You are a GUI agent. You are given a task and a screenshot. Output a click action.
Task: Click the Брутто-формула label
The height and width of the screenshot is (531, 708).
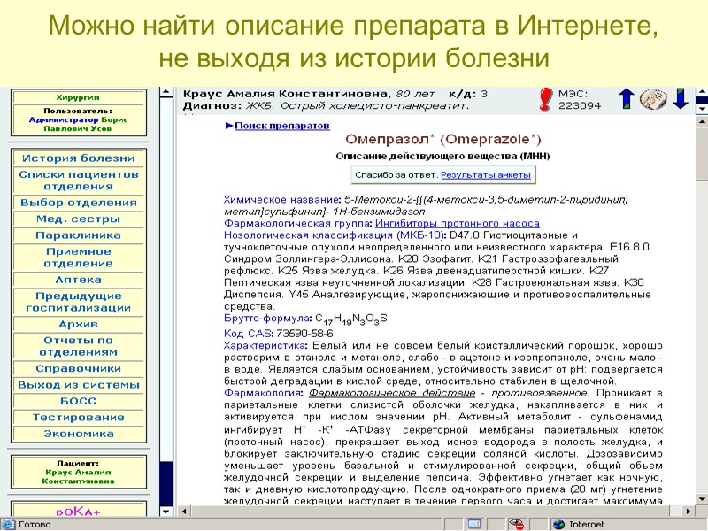(268, 318)
